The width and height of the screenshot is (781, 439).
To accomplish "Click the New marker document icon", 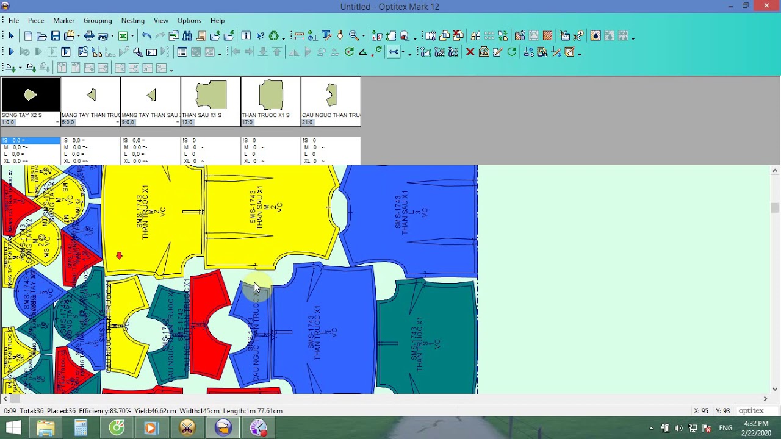I will 28,36.
